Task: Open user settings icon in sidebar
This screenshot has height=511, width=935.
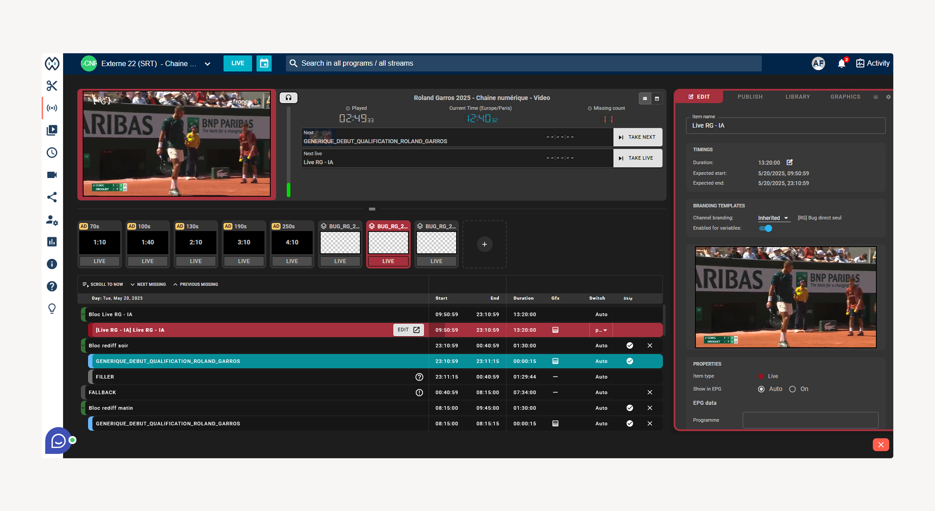Action: tap(52, 220)
